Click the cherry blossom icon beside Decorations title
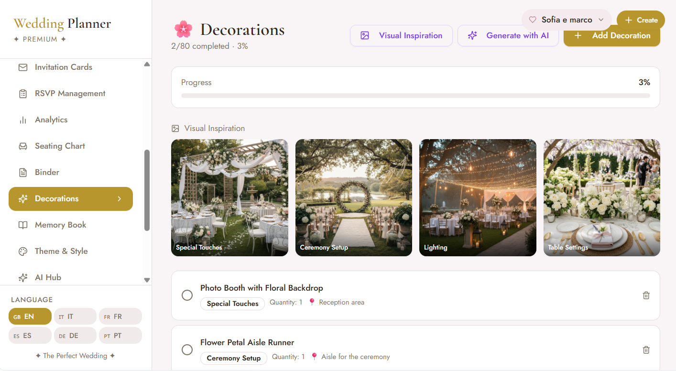Viewport: 676px width, 371px height. [183, 30]
